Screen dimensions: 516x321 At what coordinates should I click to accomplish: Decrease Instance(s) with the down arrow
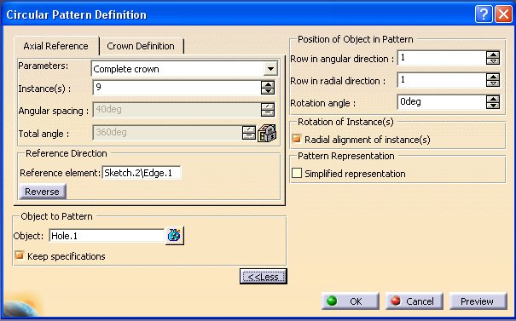point(268,91)
